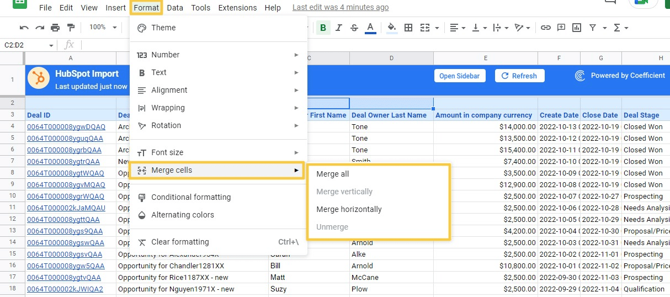Open the text color picker
The image size is (670, 297).
tap(370, 28)
